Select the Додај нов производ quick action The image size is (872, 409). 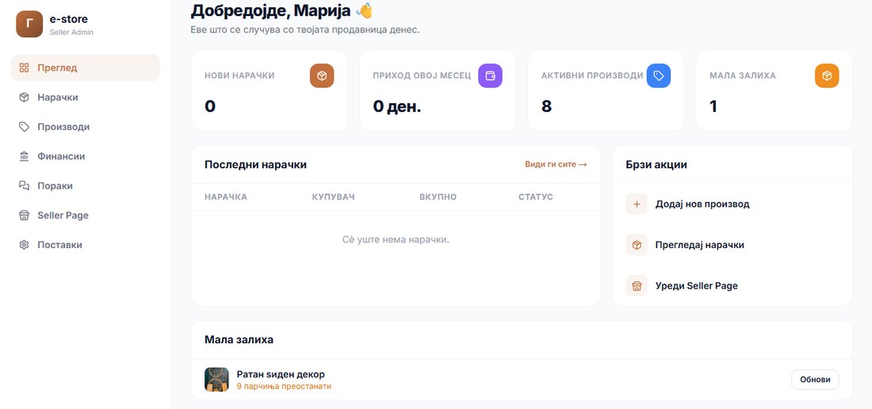(x=732, y=204)
